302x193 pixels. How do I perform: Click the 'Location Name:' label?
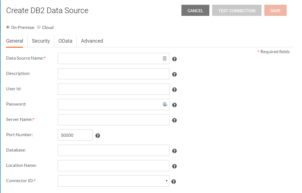click(x=21, y=165)
